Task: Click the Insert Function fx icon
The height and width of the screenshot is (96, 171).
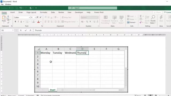Action: click(x=30, y=30)
